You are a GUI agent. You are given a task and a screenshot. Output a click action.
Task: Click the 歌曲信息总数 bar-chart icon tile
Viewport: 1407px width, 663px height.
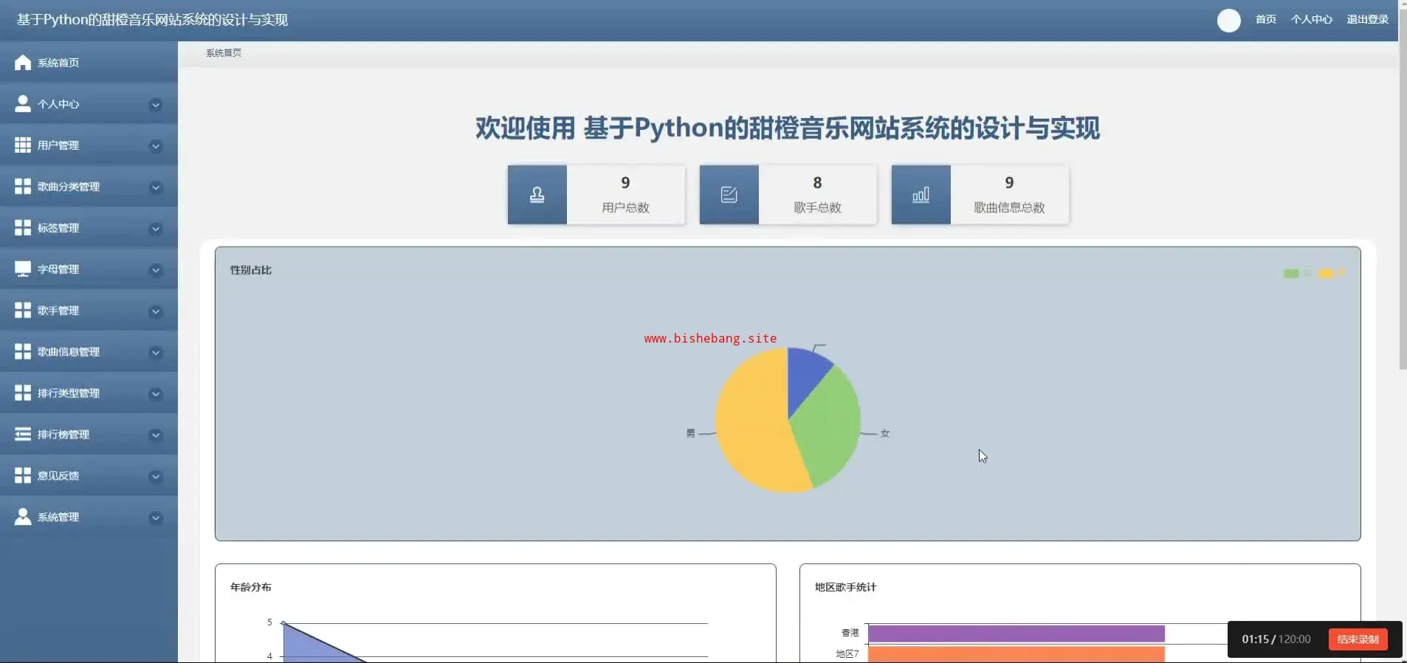point(921,195)
